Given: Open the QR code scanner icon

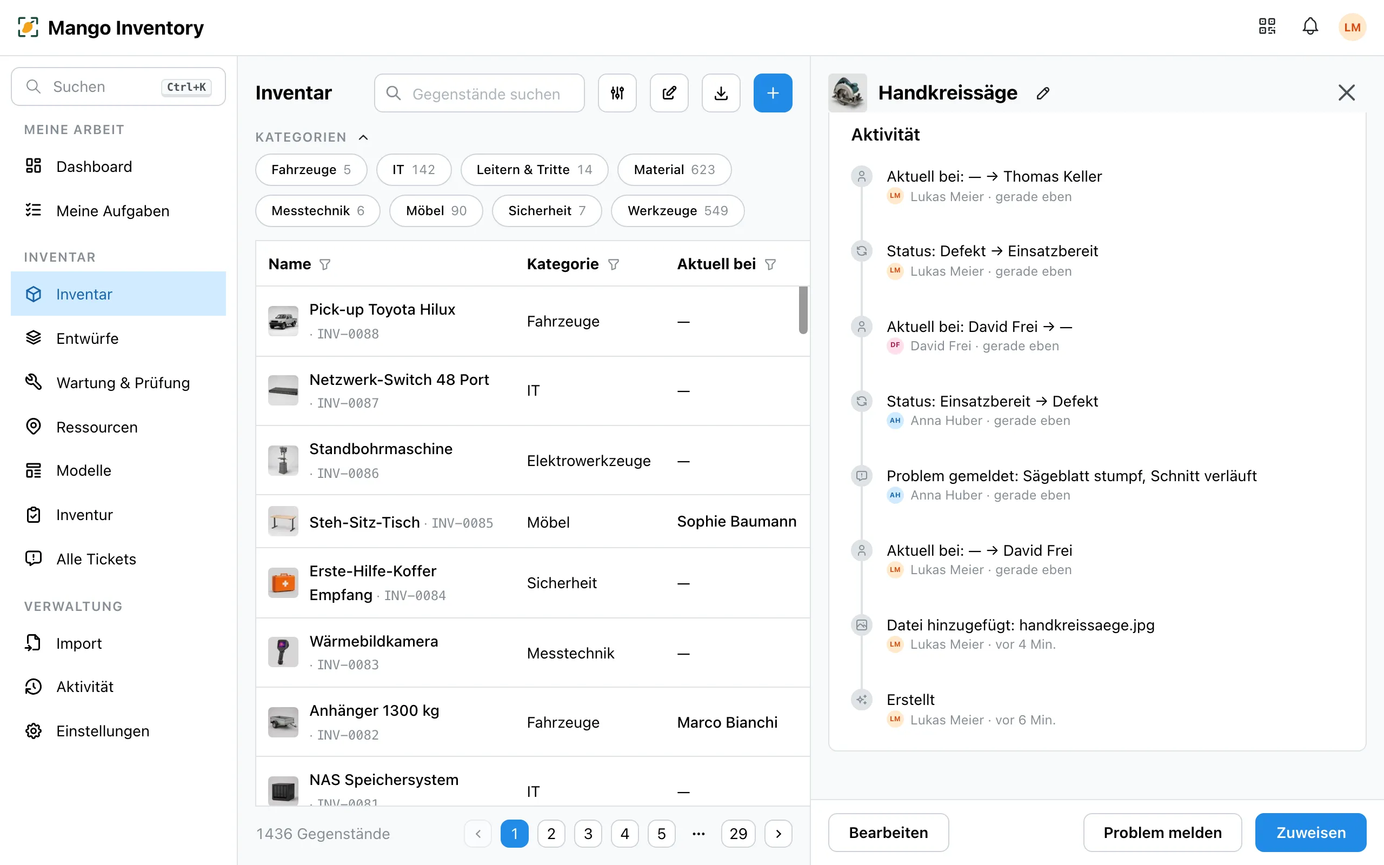Looking at the screenshot, I should point(1267,27).
